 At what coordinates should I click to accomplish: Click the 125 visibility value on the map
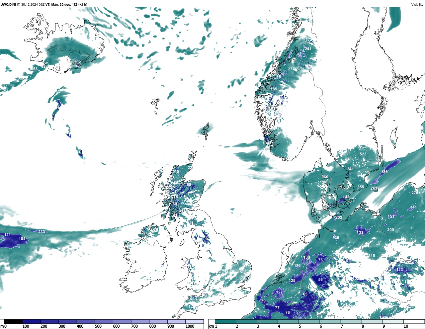292,281
